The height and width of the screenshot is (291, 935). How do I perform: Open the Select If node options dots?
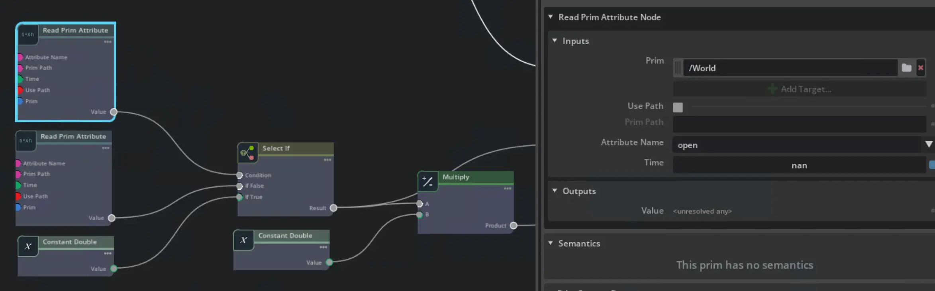[x=327, y=160]
